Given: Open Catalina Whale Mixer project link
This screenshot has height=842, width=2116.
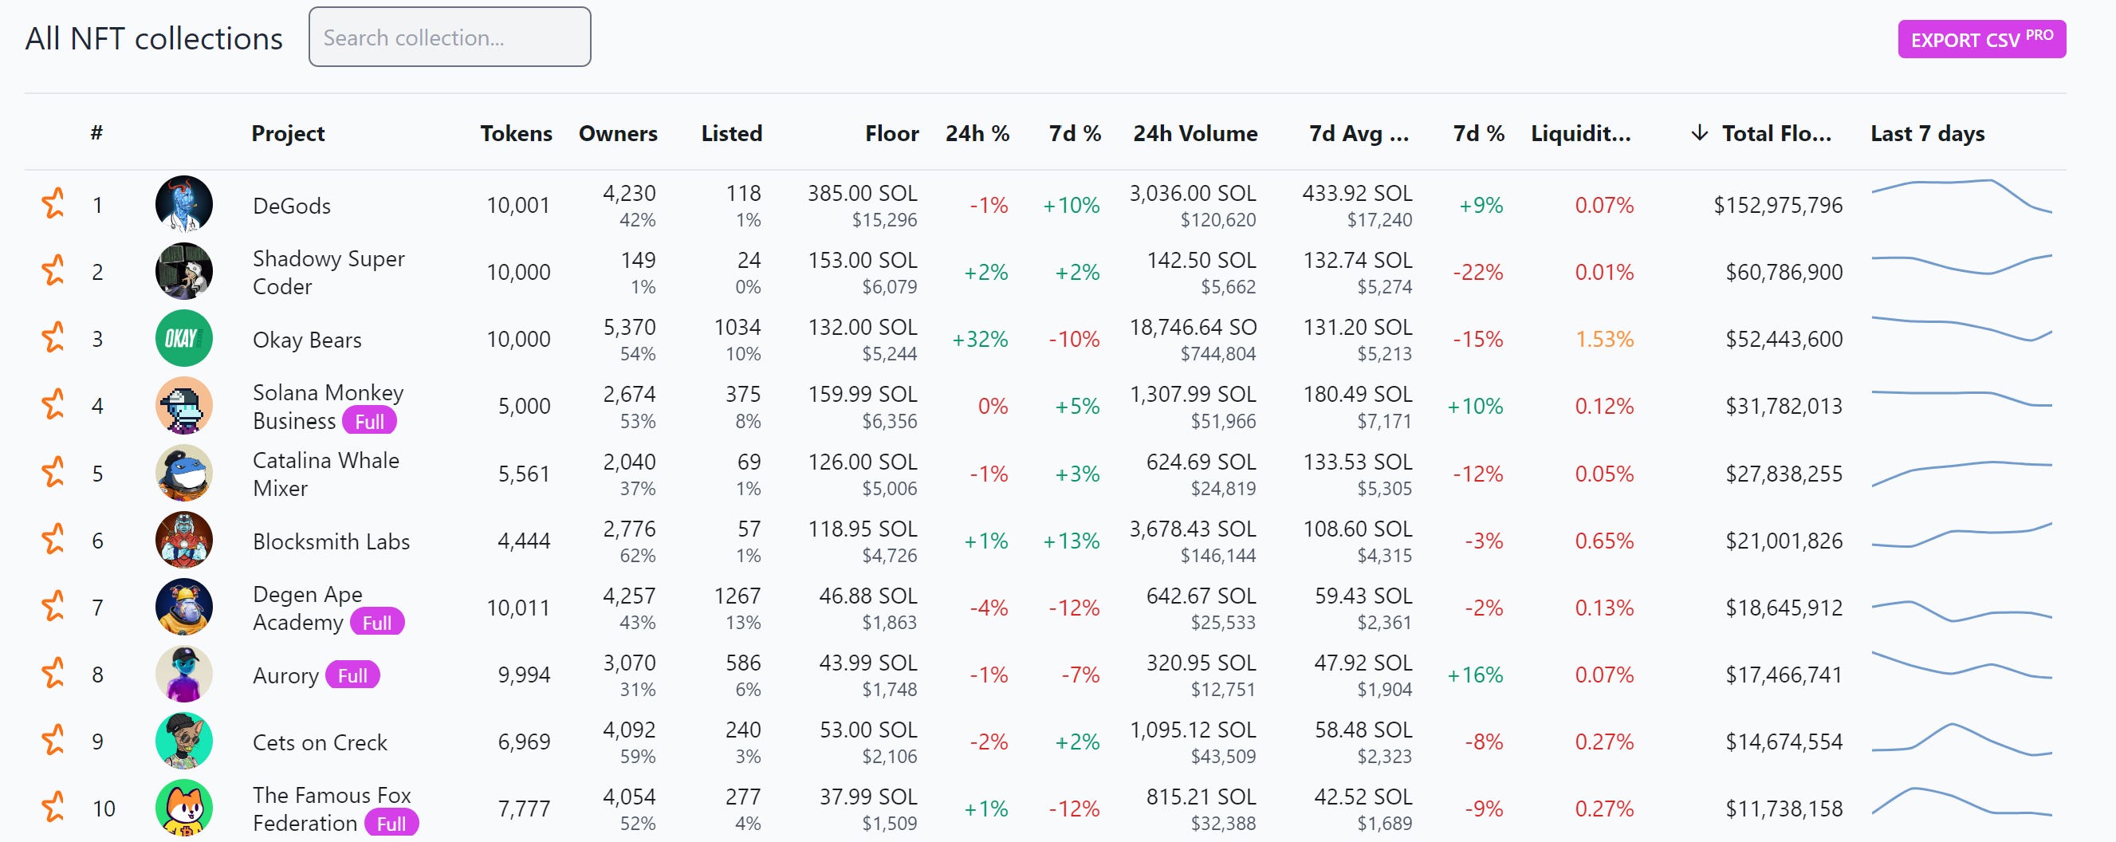Looking at the screenshot, I should point(326,473).
